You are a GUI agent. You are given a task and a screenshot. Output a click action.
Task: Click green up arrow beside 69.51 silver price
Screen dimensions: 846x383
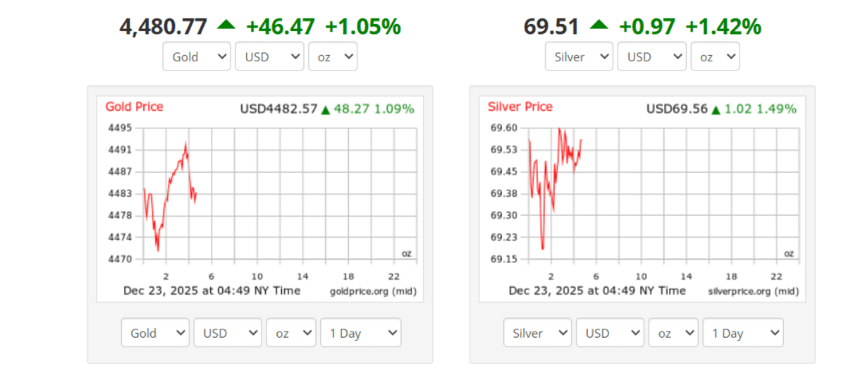[599, 25]
